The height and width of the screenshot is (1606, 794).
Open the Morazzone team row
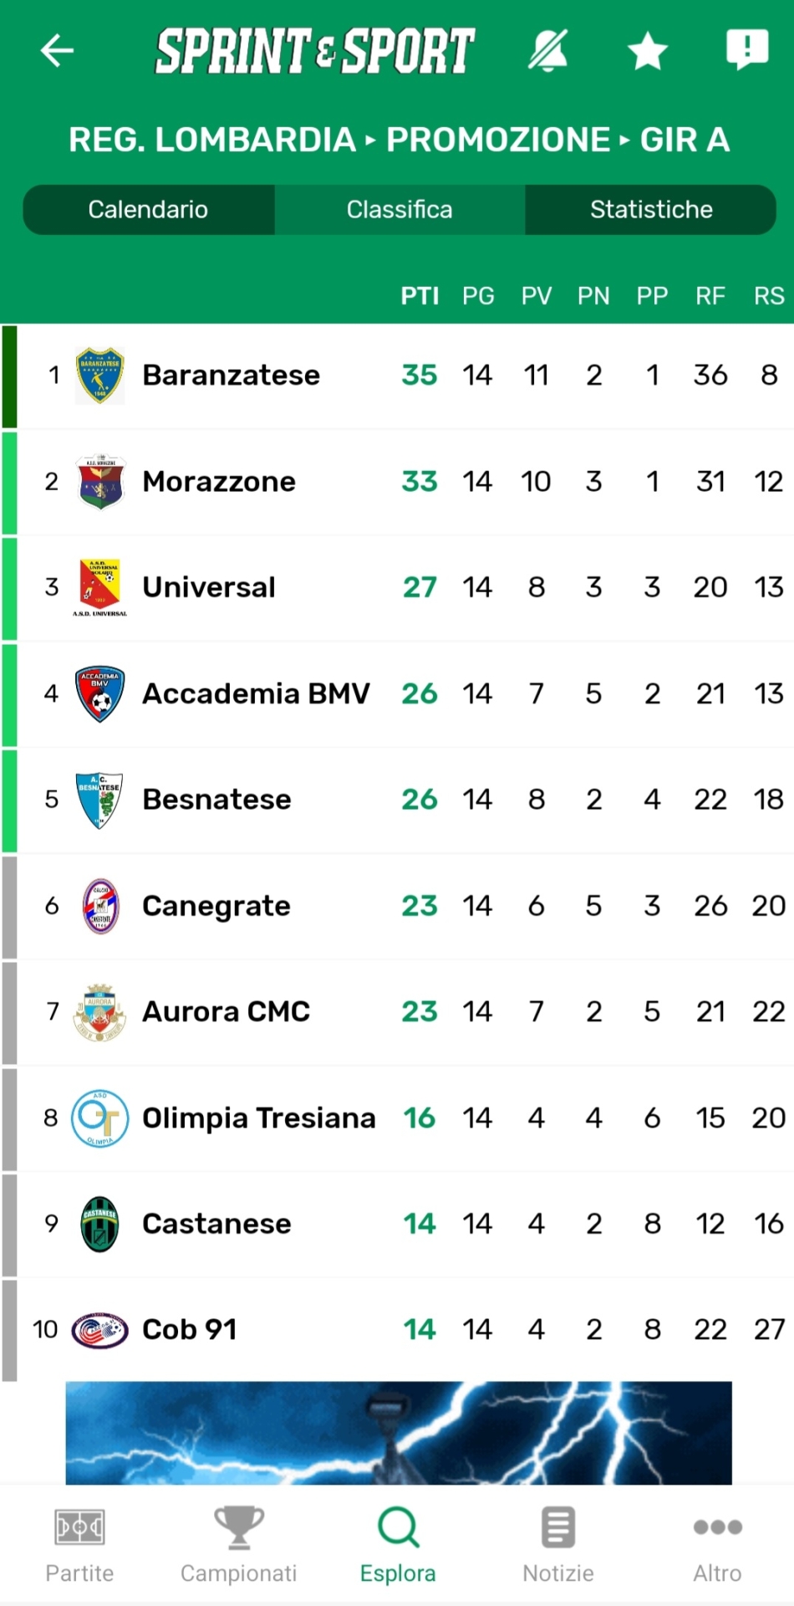(x=219, y=482)
